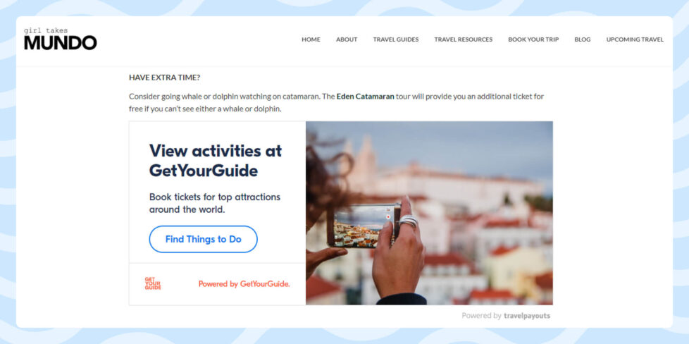This screenshot has width=689, height=344.
Task: Click the girl takes MUNDO logo
Action: click(60, 39)
